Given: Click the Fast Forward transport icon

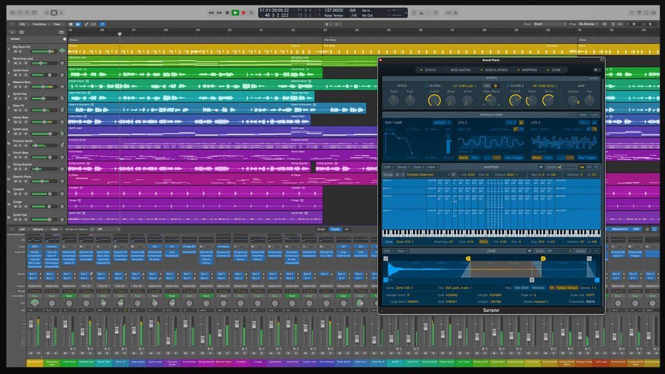Looking at the screenshot, I should pyautogui.click(x=219, y=12).
